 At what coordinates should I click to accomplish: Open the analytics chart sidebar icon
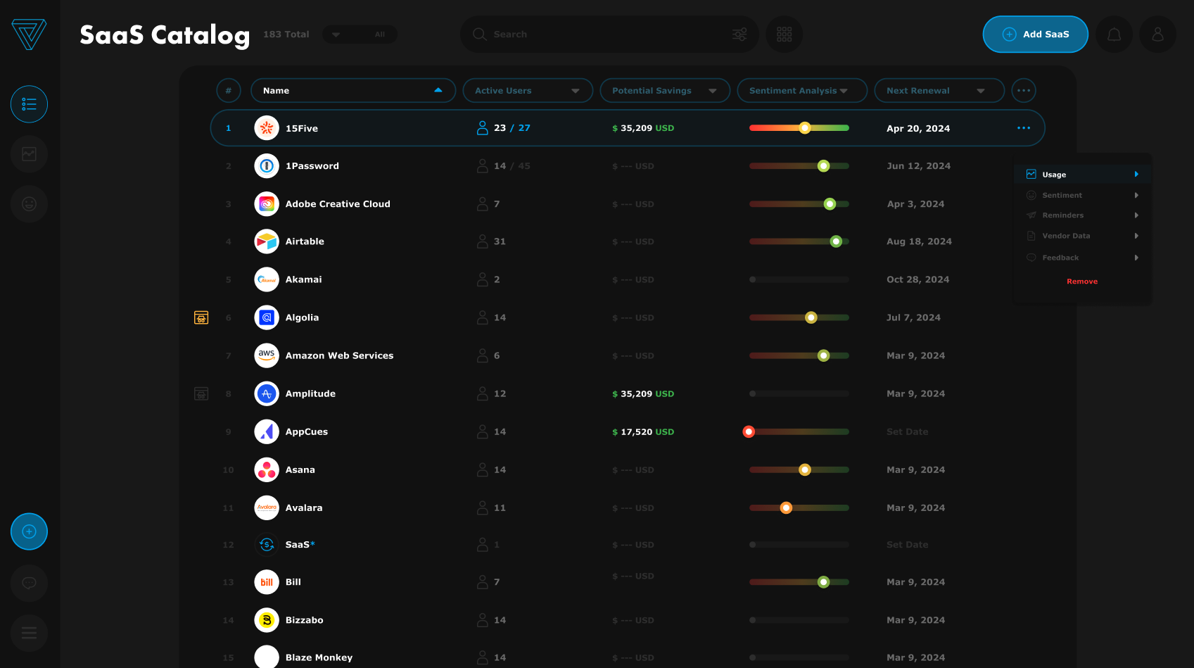(x=29, y=154)
